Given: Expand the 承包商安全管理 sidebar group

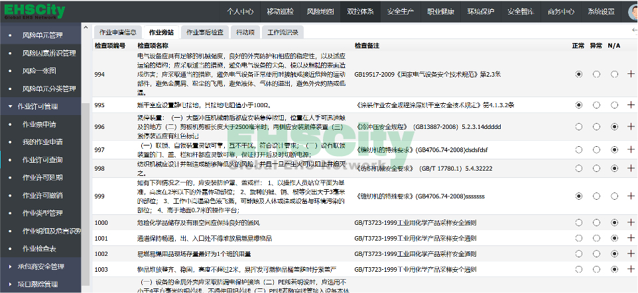Looking at the screenshot, I should pos(41,267).
